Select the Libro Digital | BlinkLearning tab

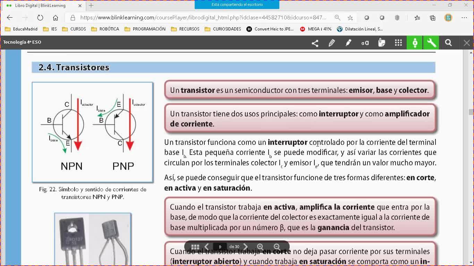tap(43, 6)
